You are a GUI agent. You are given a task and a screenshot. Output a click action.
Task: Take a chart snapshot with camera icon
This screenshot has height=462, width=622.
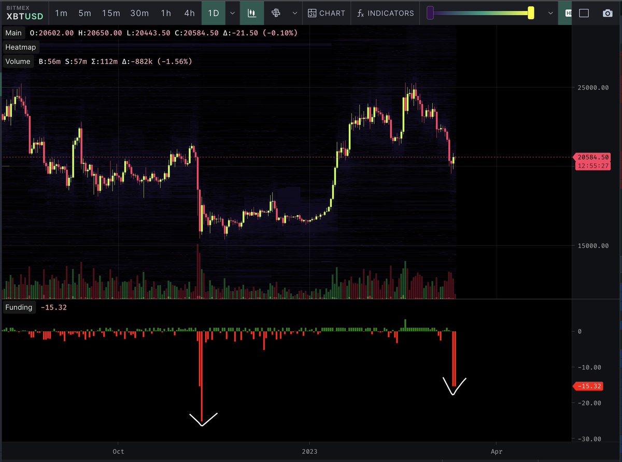click(x=607, y=13)
